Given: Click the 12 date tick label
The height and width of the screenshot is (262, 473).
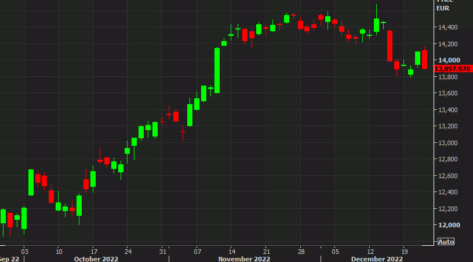Looking at the screenshot, I should coord(370,252).
